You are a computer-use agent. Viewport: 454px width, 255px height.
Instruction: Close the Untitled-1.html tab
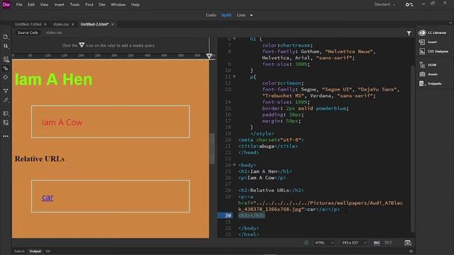[45, 24]
